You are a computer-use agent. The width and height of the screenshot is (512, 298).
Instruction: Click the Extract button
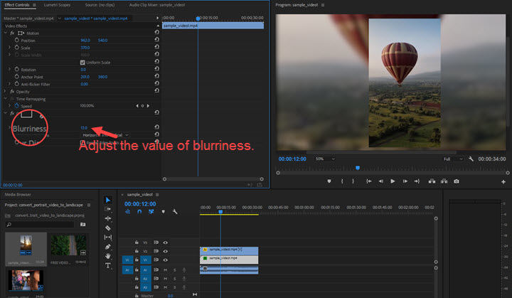click(444, 181)
